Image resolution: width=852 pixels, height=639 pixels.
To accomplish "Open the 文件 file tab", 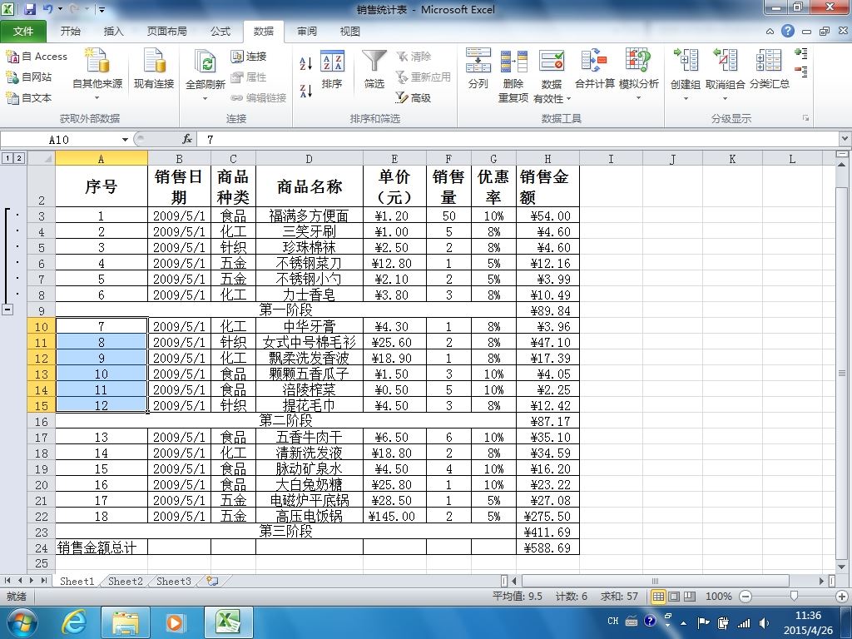I will [23, 31].
